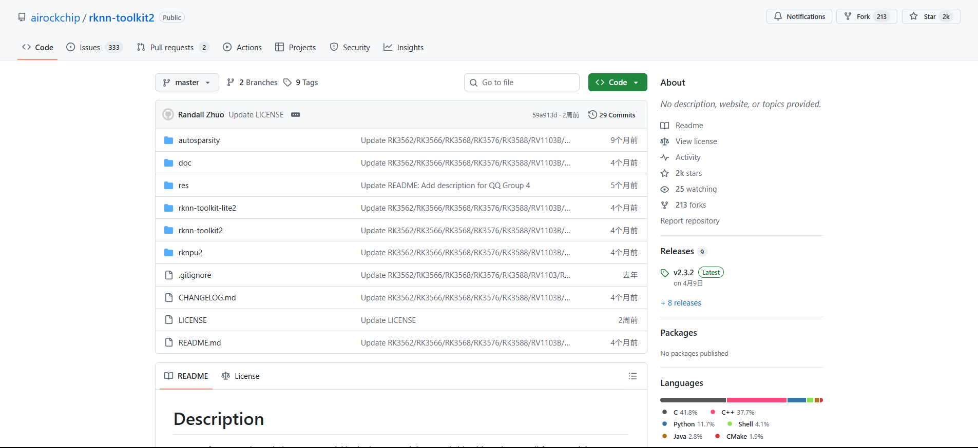Open the README.md file name link
978x448 pixels.
200,343
